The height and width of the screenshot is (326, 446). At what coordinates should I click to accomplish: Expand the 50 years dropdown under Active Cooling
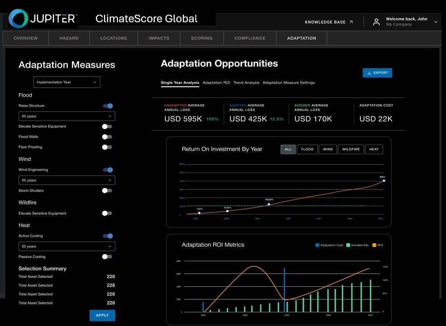tap(66, 246)
